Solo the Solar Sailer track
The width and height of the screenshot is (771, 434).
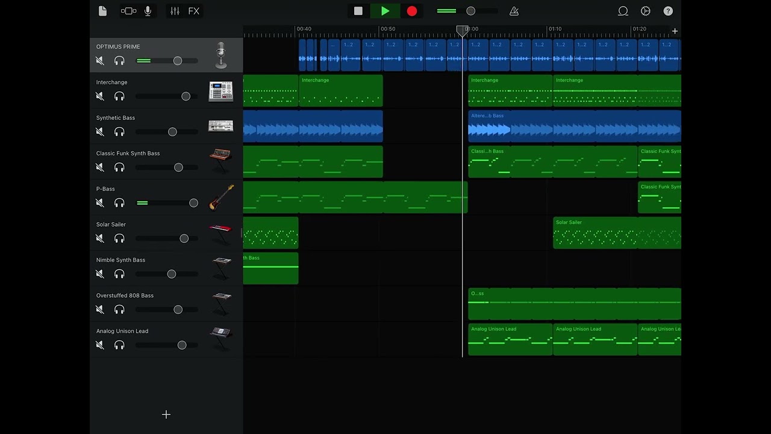119,239
